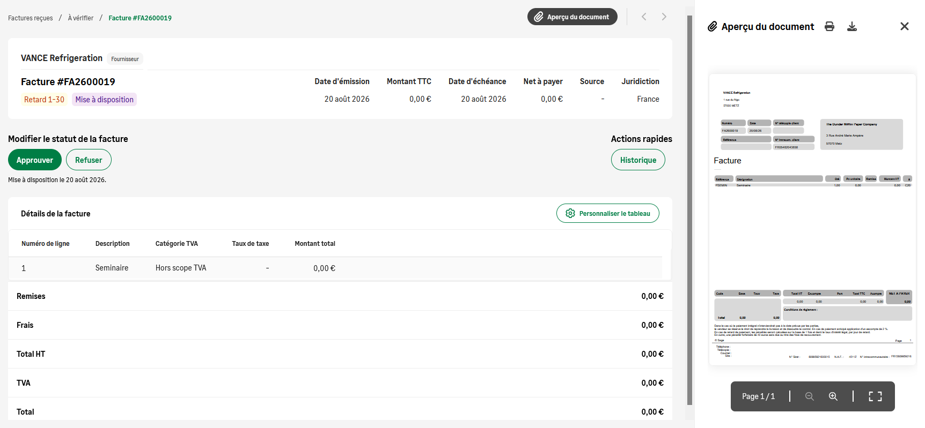925x428 pixels.
Task: Zoom out in the preview toolbar
Action: point(810,396)
